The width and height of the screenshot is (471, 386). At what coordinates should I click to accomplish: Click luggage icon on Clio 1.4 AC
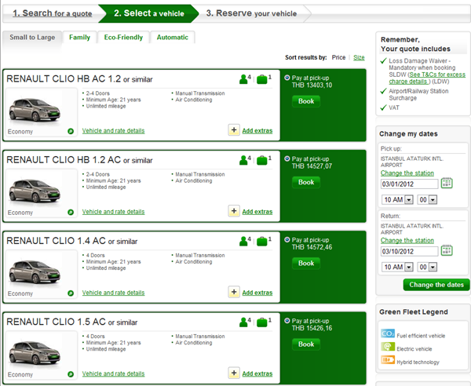[x=262, y=242]
